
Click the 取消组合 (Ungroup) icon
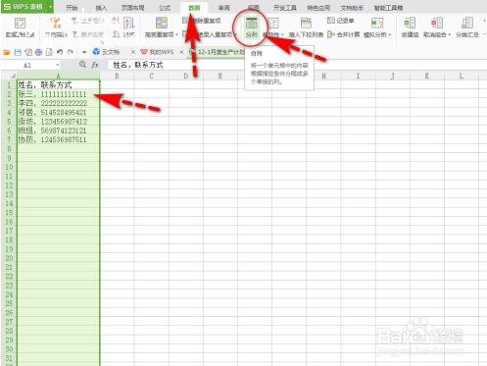[437, 24]
